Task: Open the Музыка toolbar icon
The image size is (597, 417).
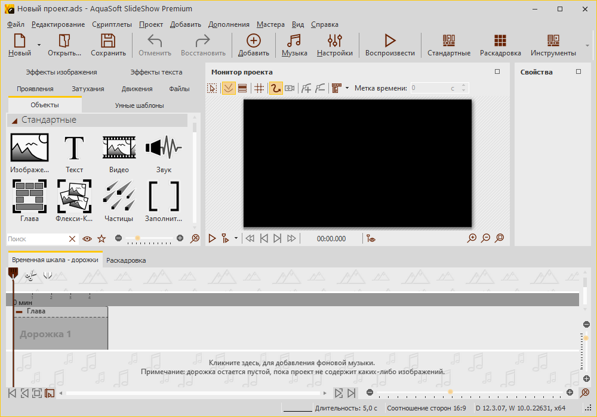Action: [x=294, y=45]
